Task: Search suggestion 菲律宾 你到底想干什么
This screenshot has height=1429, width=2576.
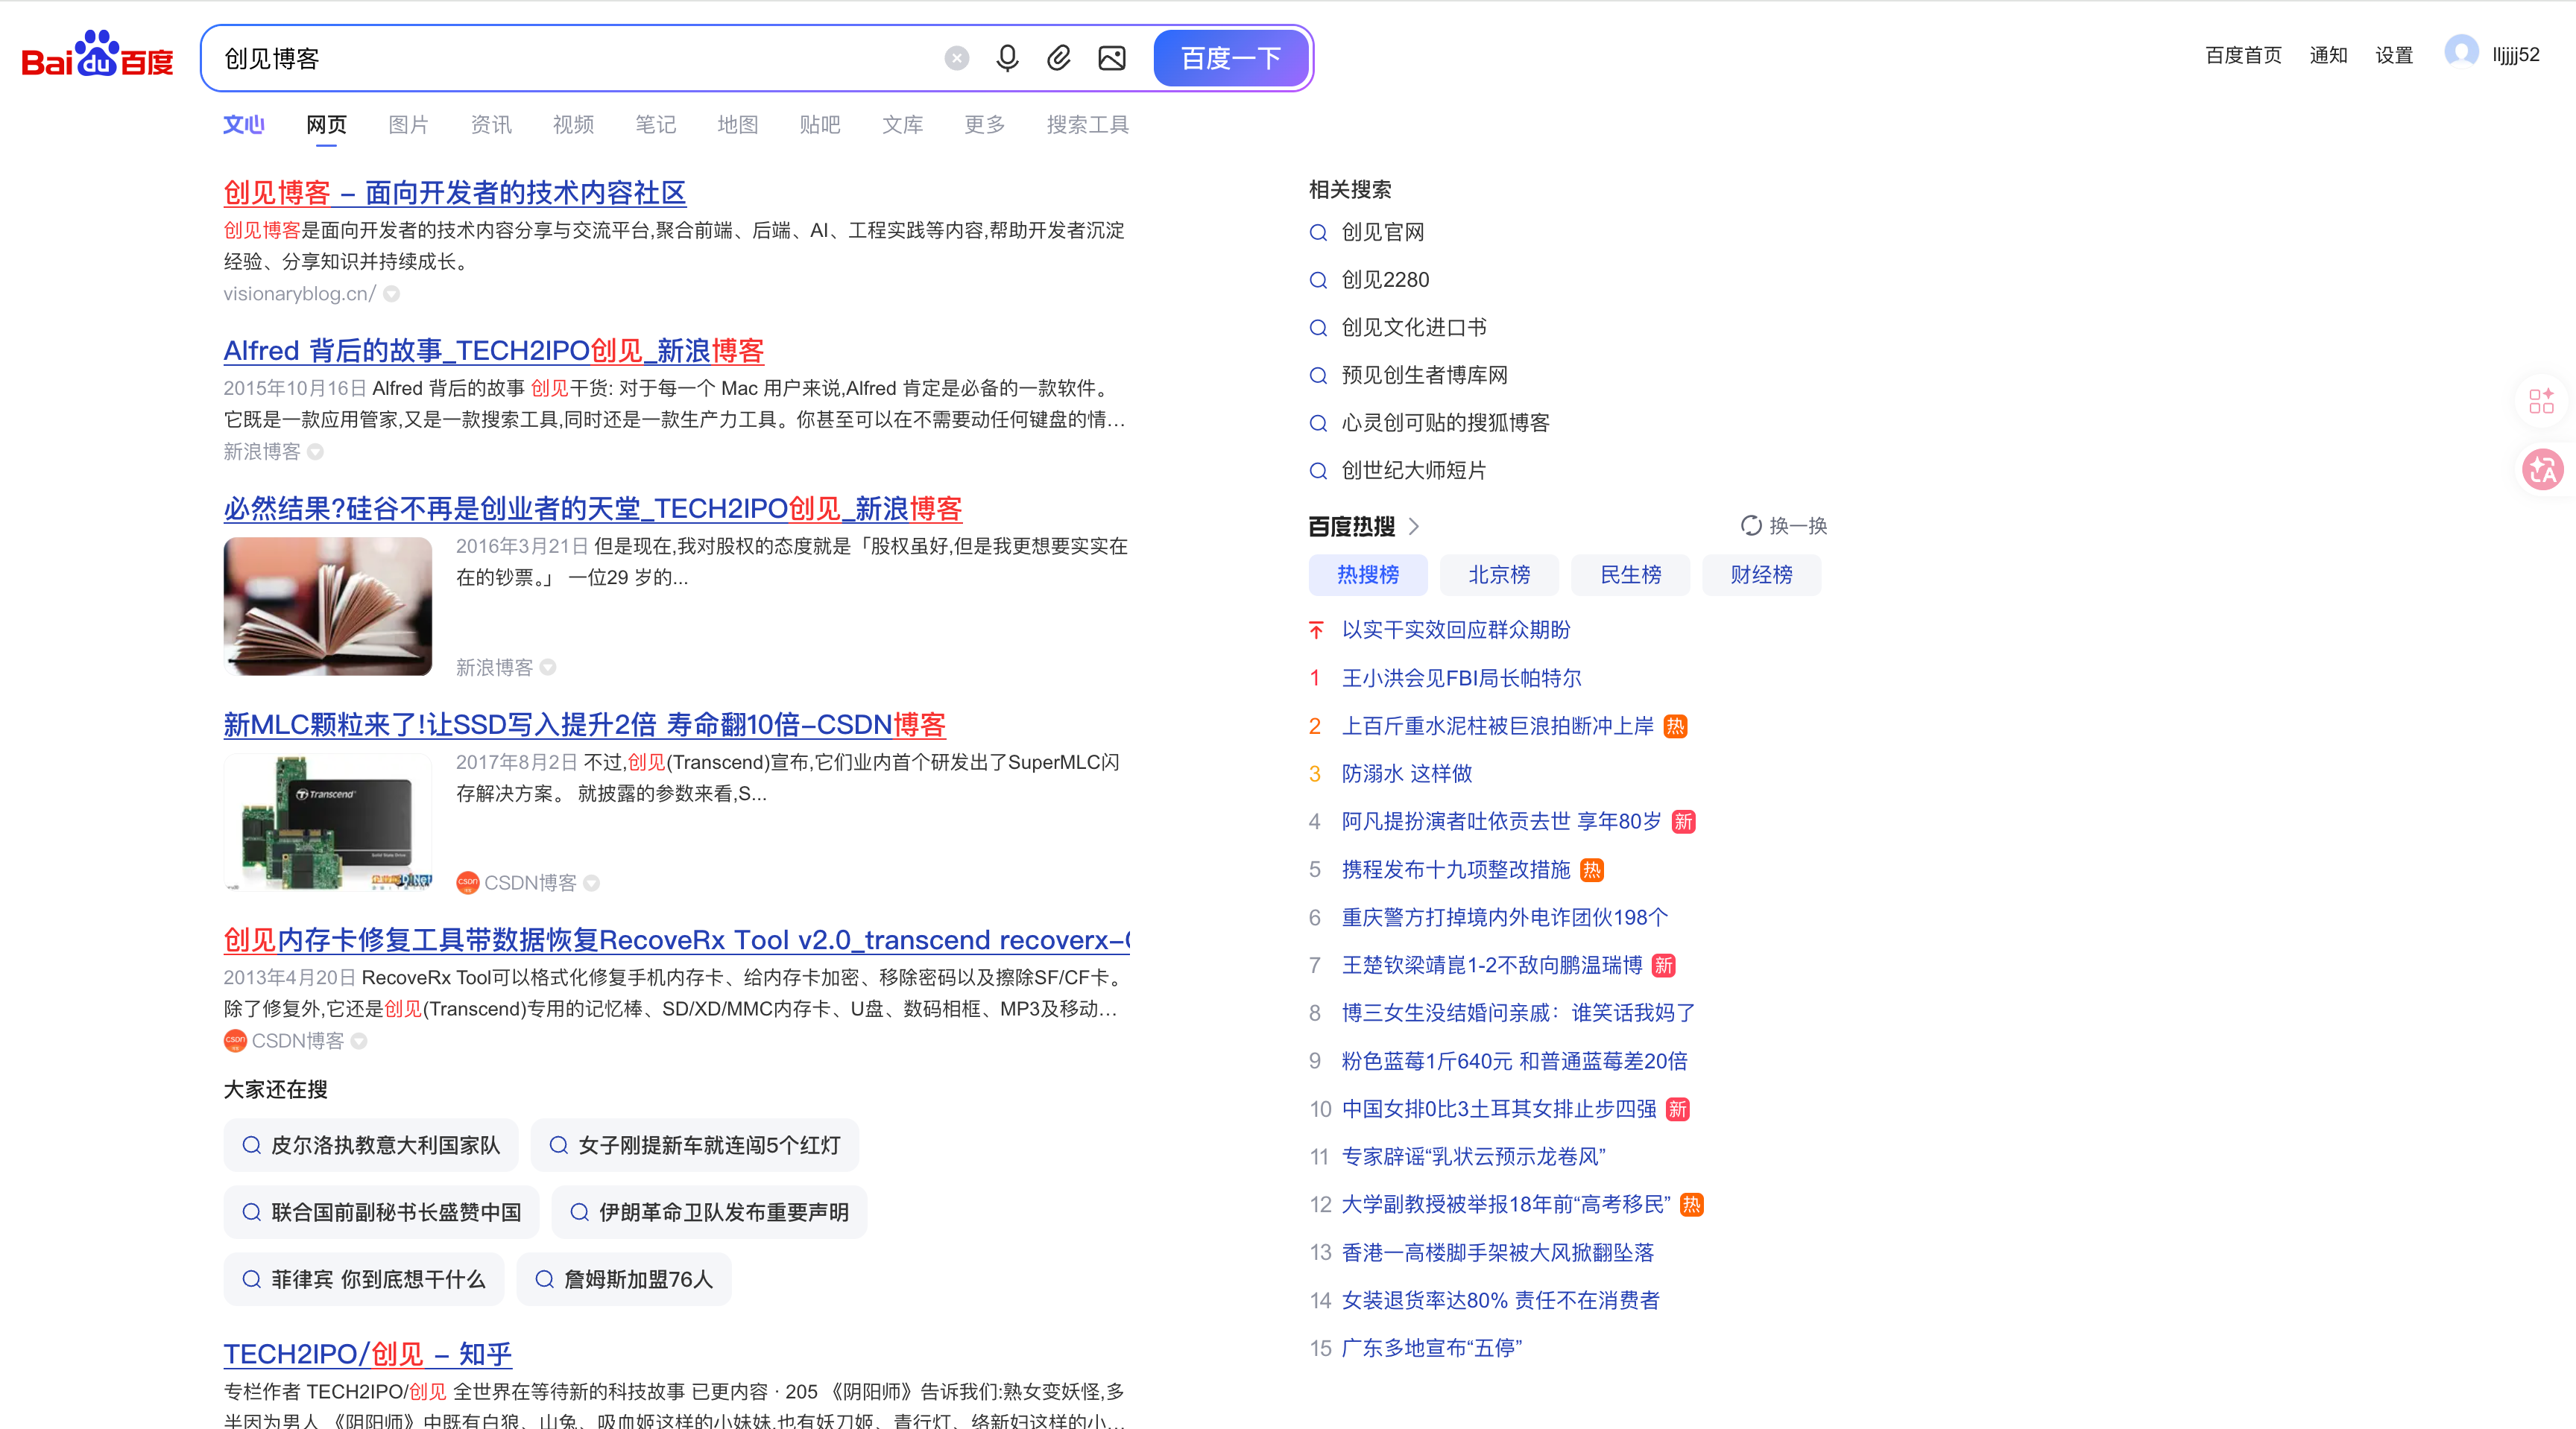Action: [364, 1279]
